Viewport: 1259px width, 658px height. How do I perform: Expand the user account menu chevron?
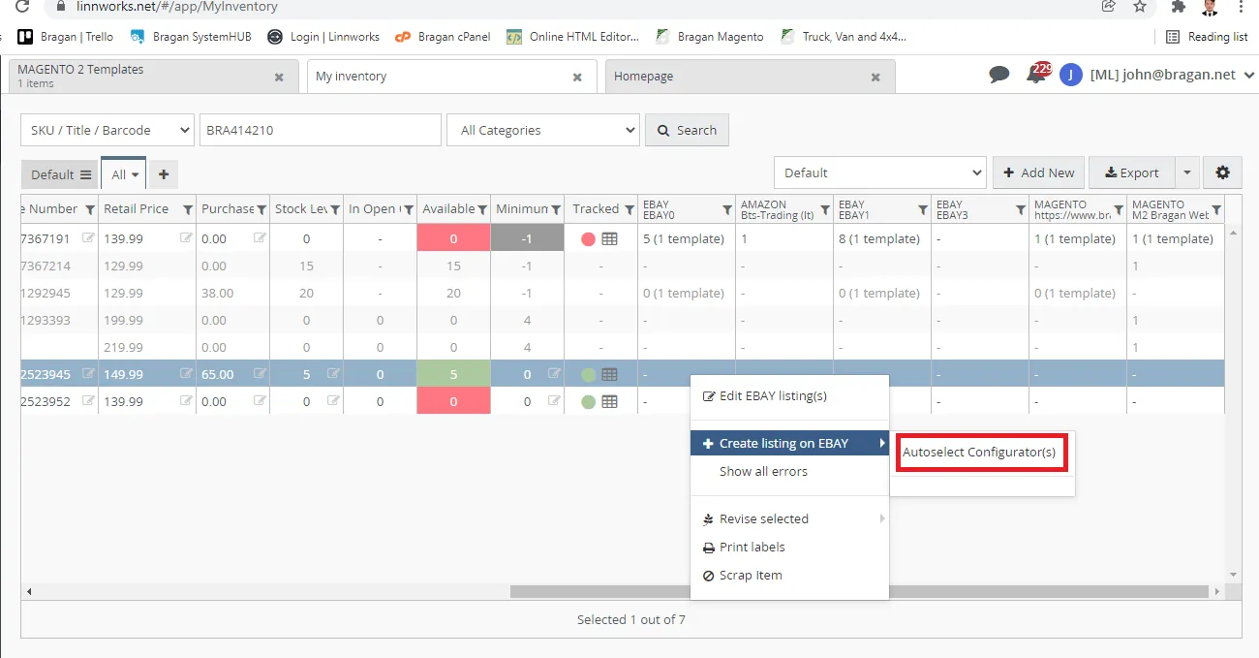click(1248, 75)
